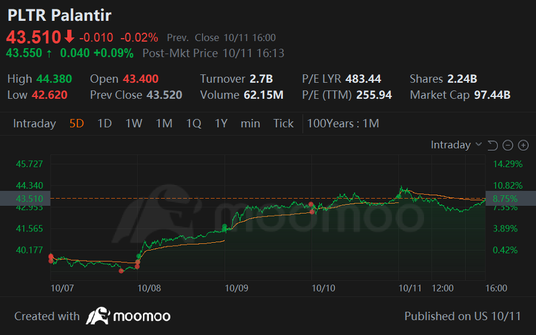This screenshot has width=536, height=335.
Task: Click the Prev. Close 10/11 16:00 label
Action: tap(221, 37)
